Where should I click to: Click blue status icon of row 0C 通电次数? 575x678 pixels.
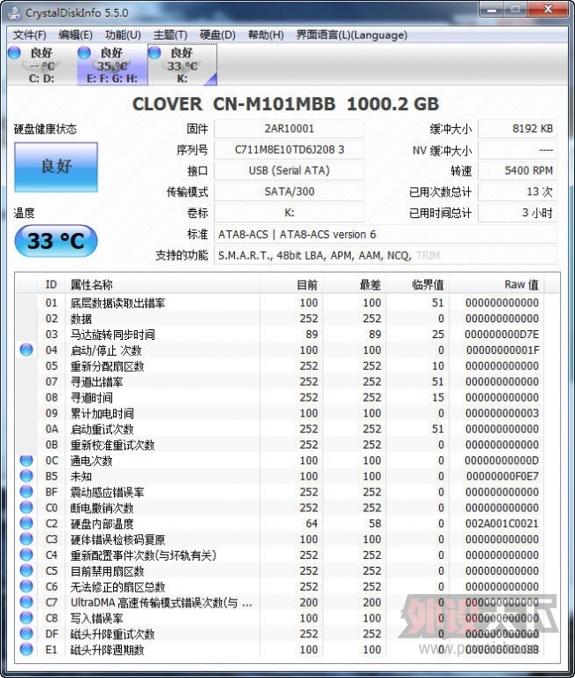[26, 461]
